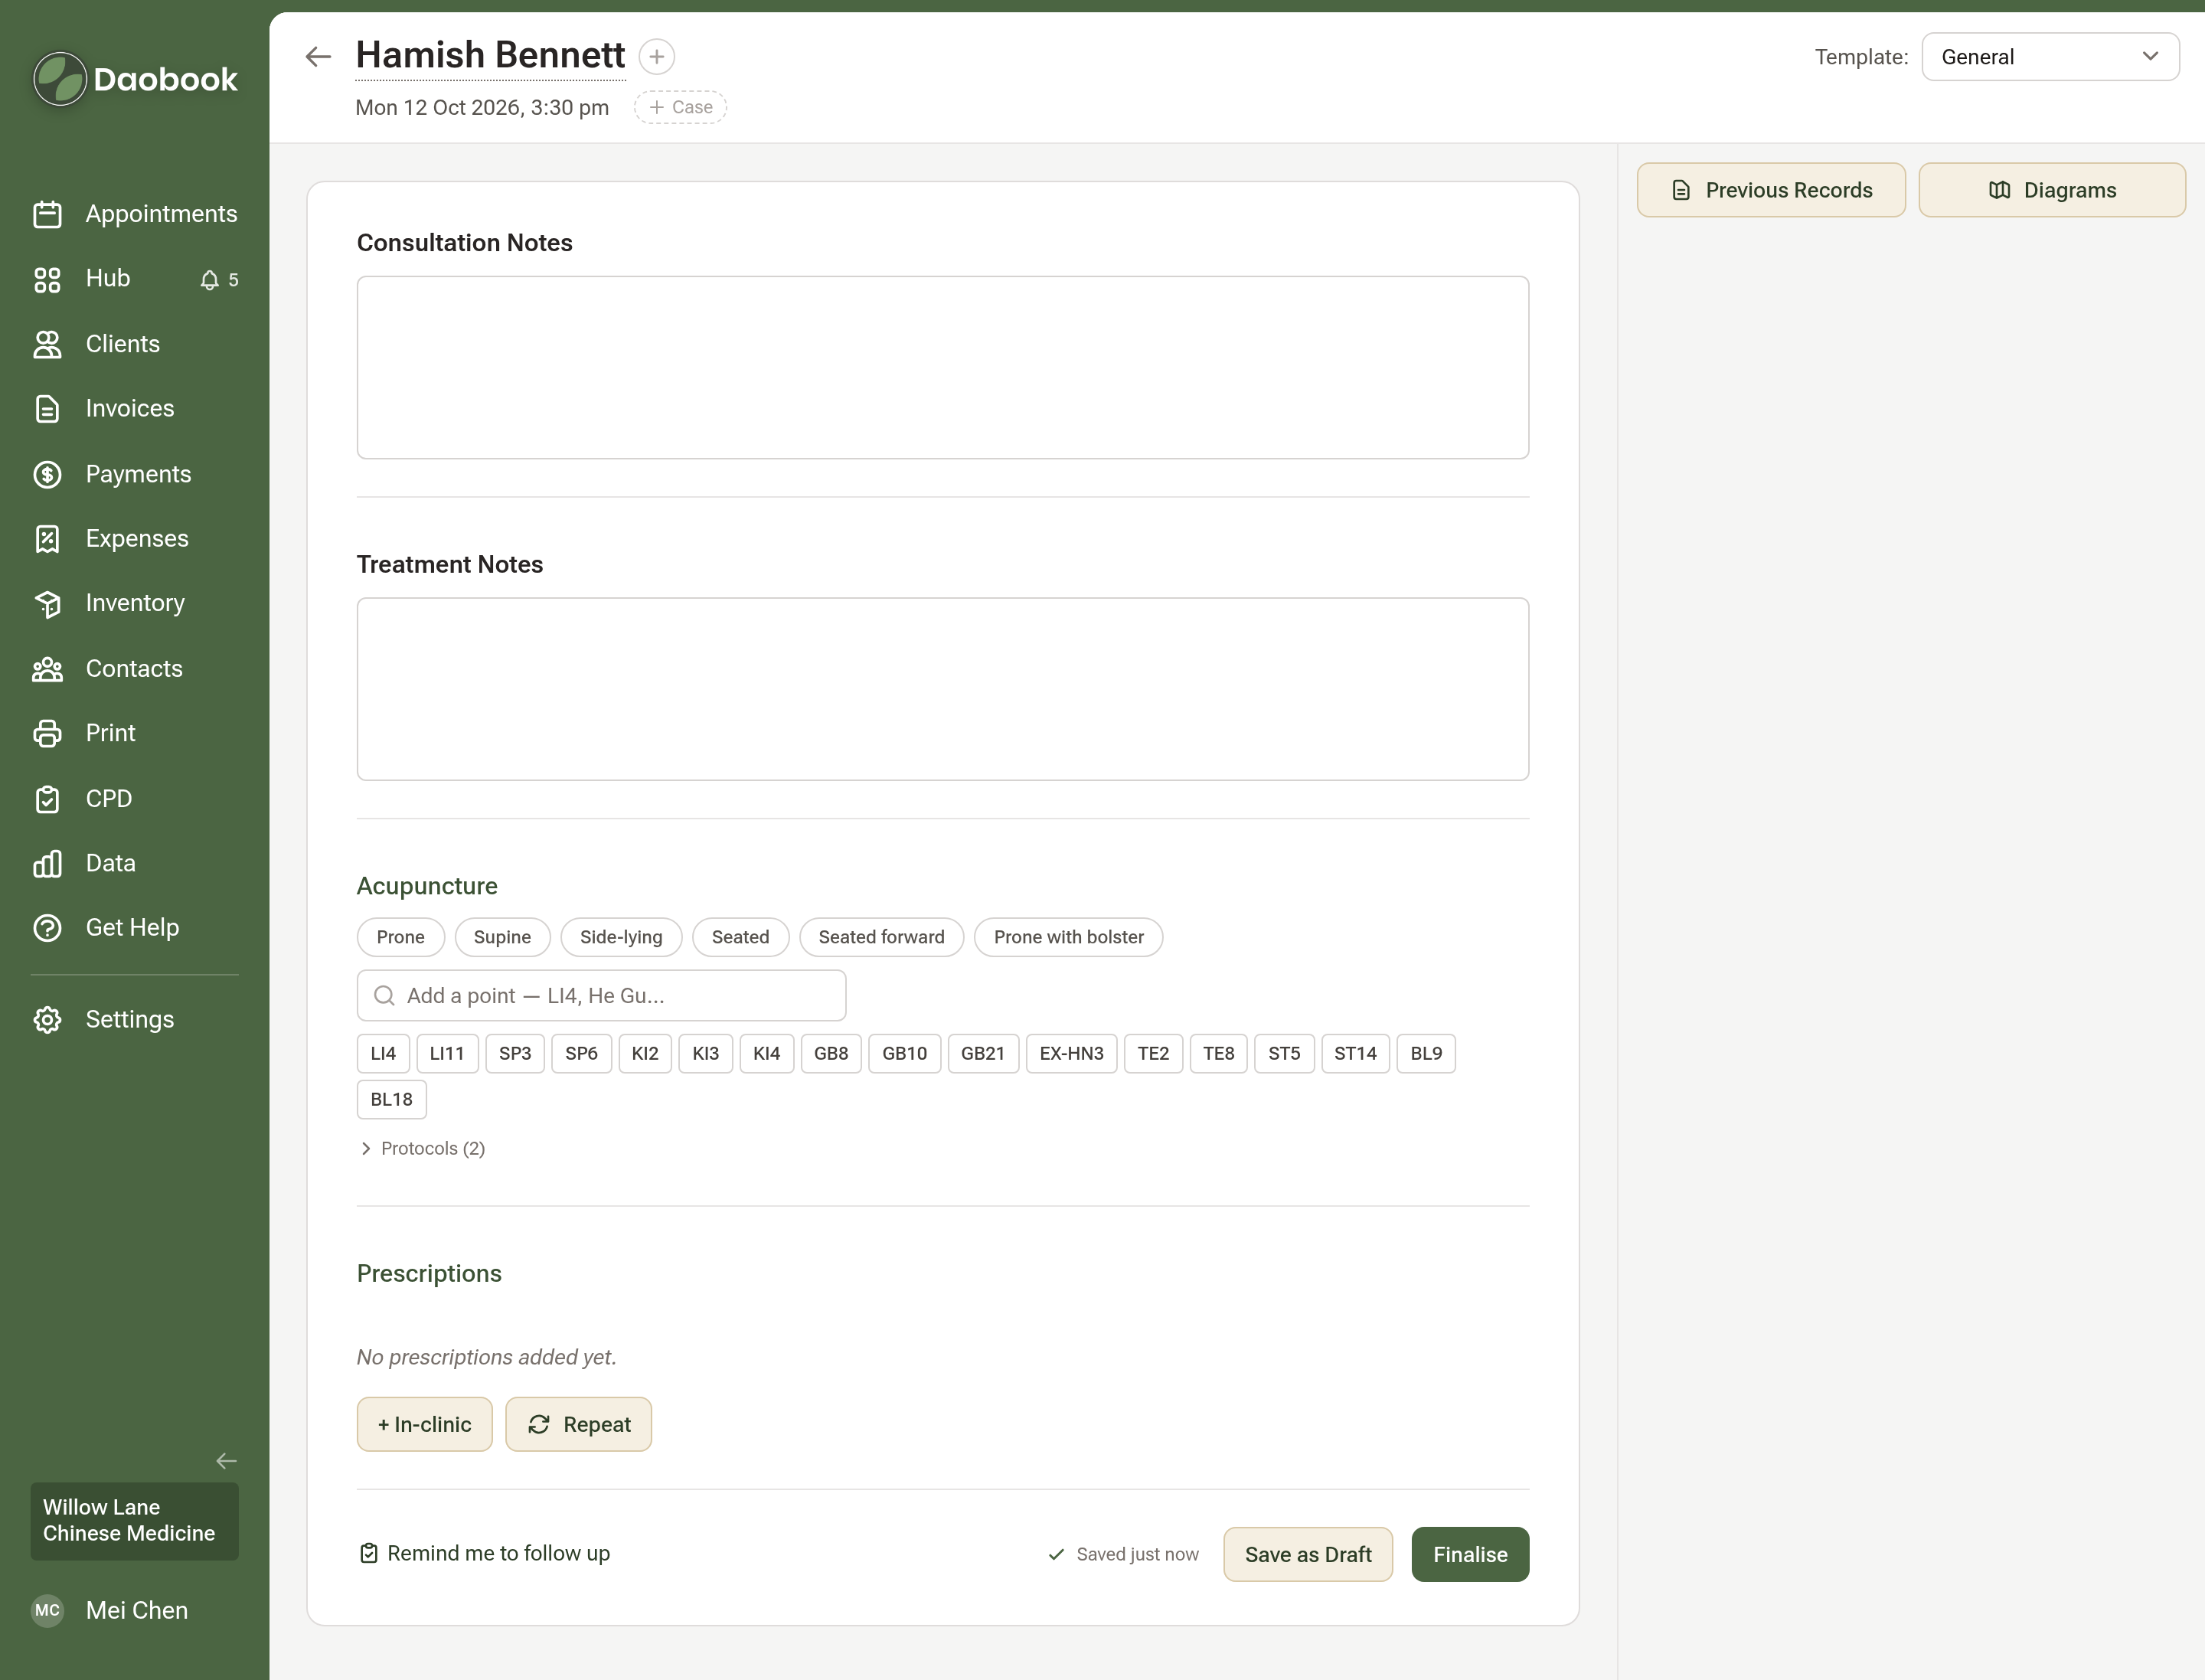2205x1680 pixels.
Task: Add the GB21 acupuncture point
Action: pyautogui.click(x=982, y=1053)
